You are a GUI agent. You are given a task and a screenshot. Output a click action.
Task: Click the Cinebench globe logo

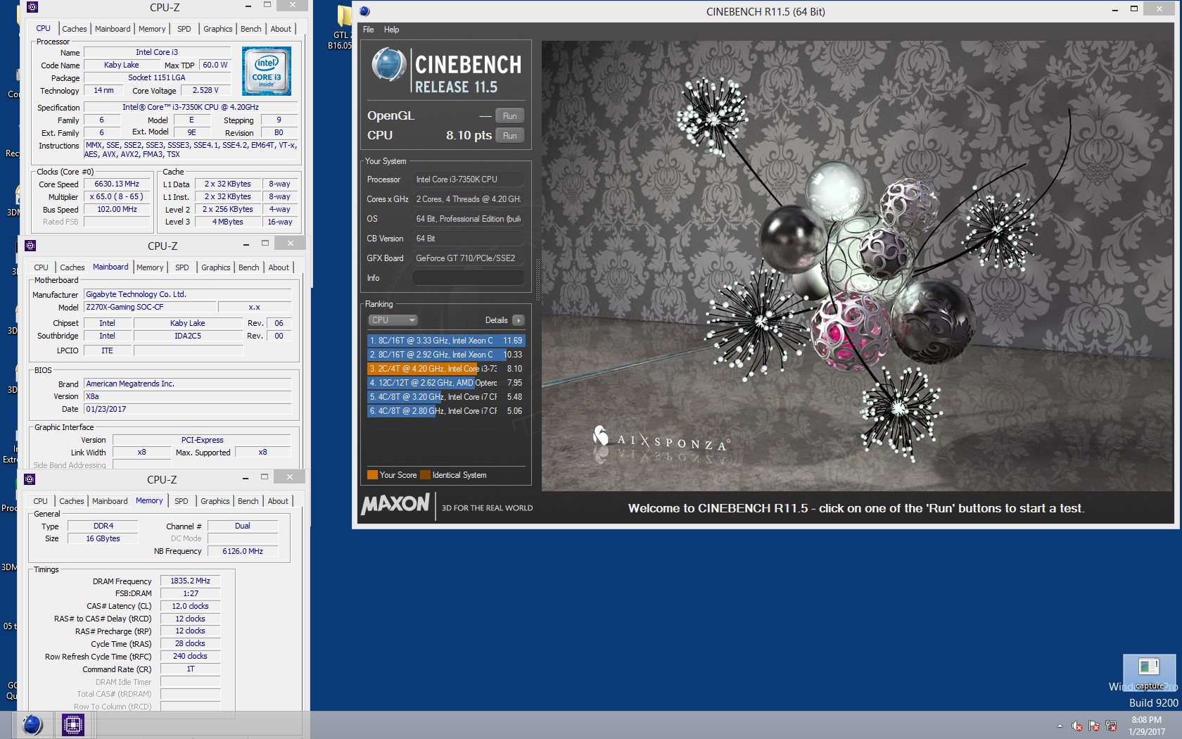pos(388,65)
